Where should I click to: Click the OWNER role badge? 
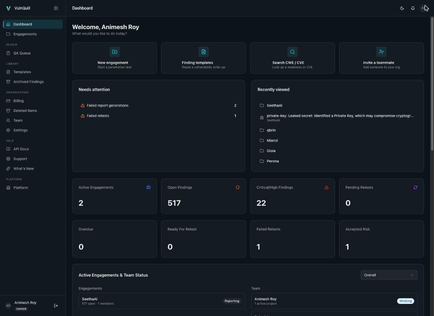coord(21,309)
